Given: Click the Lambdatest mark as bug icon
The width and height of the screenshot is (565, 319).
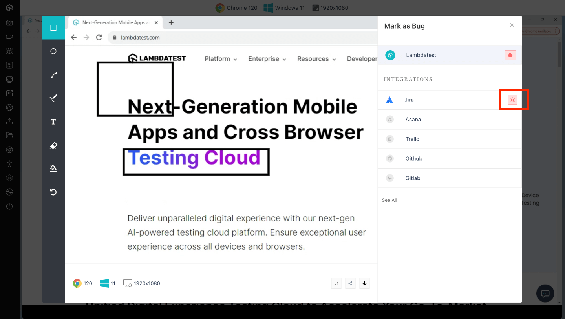Looking at the screenshot, I should pyautogui.click(x=510, y=55).
